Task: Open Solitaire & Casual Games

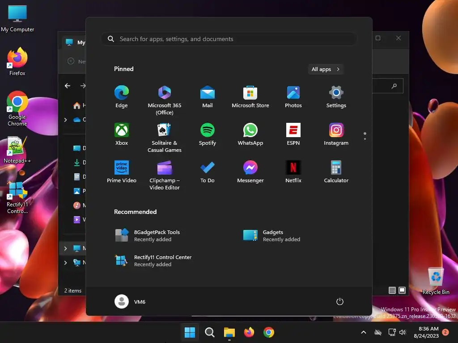Action: pos(165,138)
